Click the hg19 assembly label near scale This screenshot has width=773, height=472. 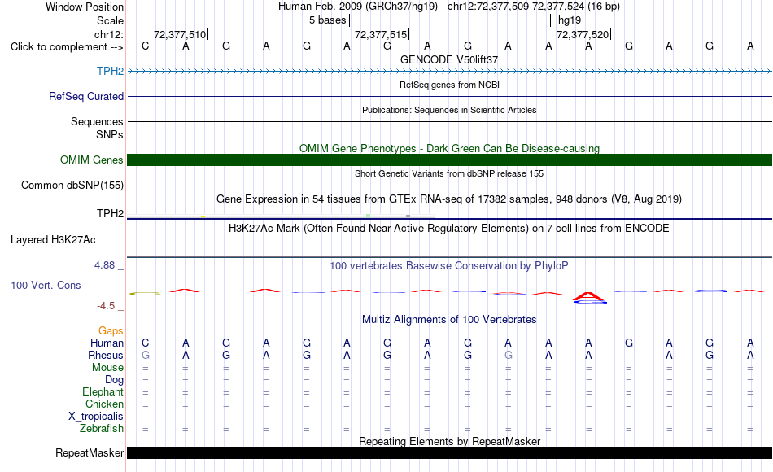tap(570, 20)
